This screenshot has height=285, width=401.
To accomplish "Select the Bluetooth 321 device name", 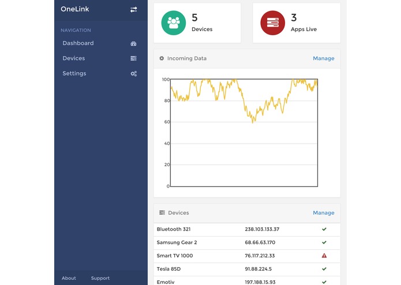I will point(174,229).
